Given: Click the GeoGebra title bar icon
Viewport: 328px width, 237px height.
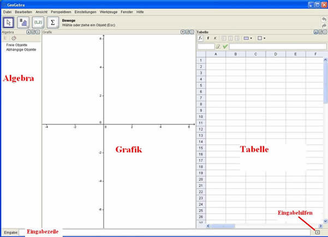Looking at the screenshot, I should point(4,5).
